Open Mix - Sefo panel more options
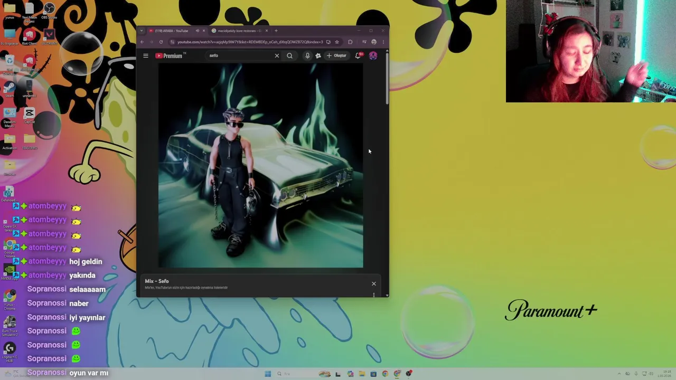This screenshot has width=676, height=380. [374, 294]
